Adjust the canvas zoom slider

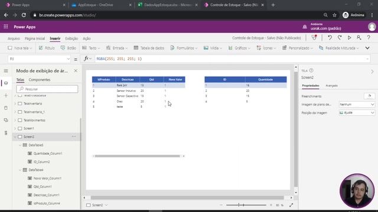pos(246,205)
